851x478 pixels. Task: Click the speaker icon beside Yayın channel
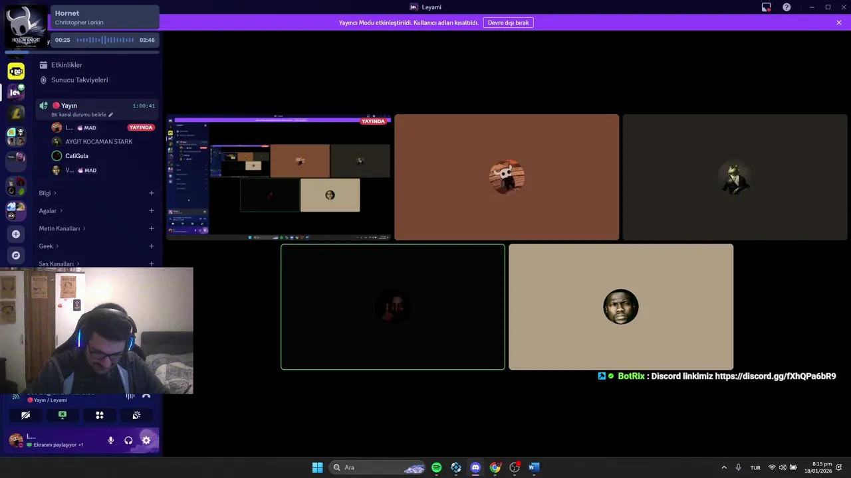coord(44,106)
